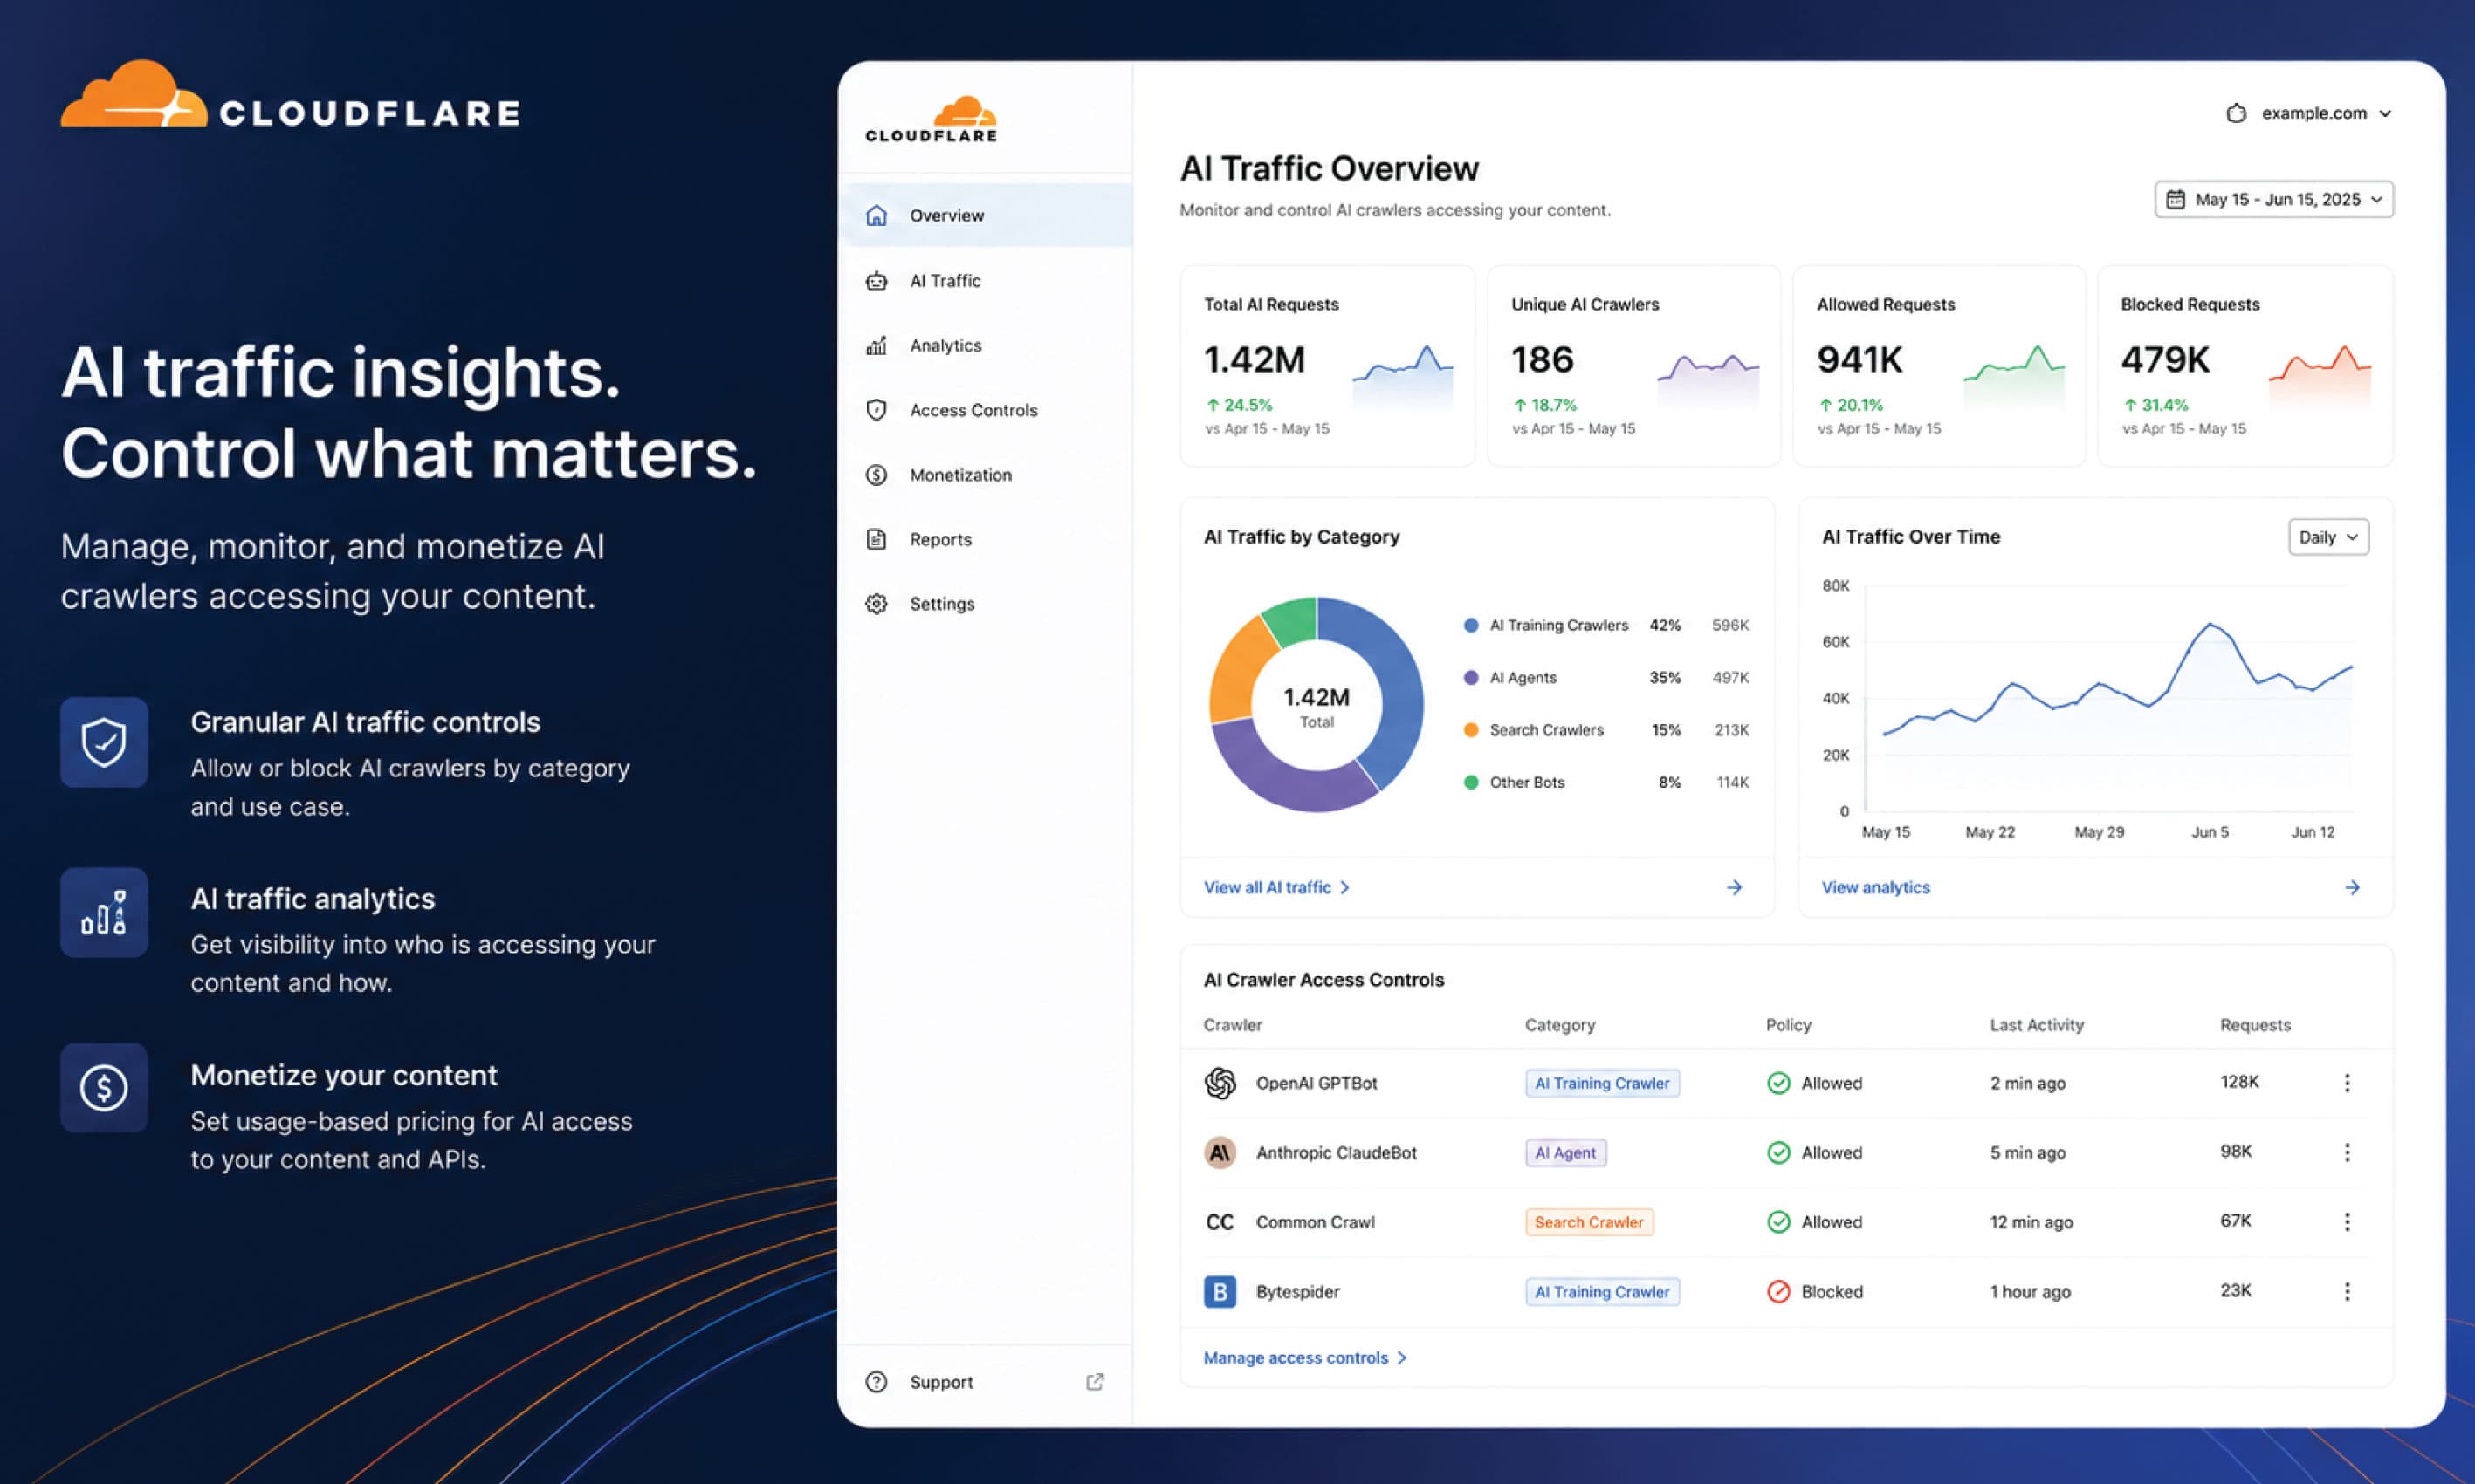This screenshot has height=1484, width=2475.
Task: Click the Cloudflare logo in dashboard sidebar
Action: [x=932, y=119]
